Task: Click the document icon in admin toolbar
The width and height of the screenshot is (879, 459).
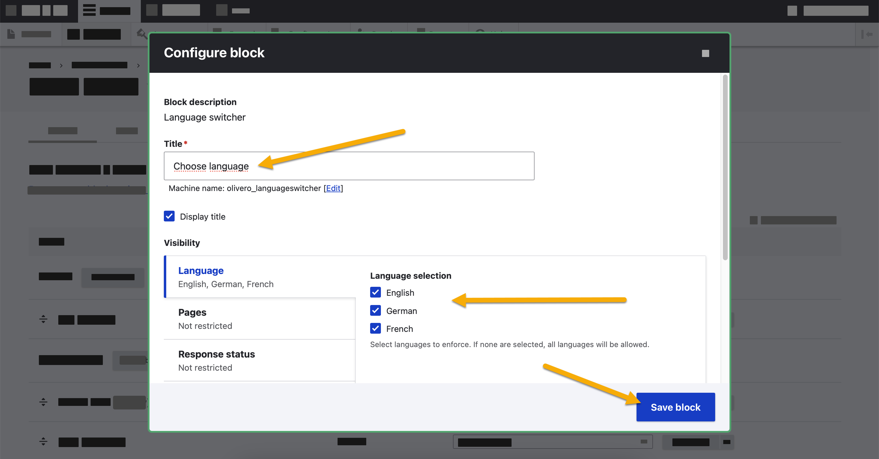Action: click(x=11, y=34)
